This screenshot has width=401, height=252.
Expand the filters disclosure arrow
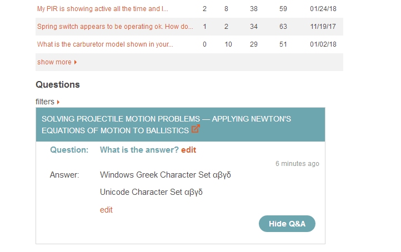[58, 102]
